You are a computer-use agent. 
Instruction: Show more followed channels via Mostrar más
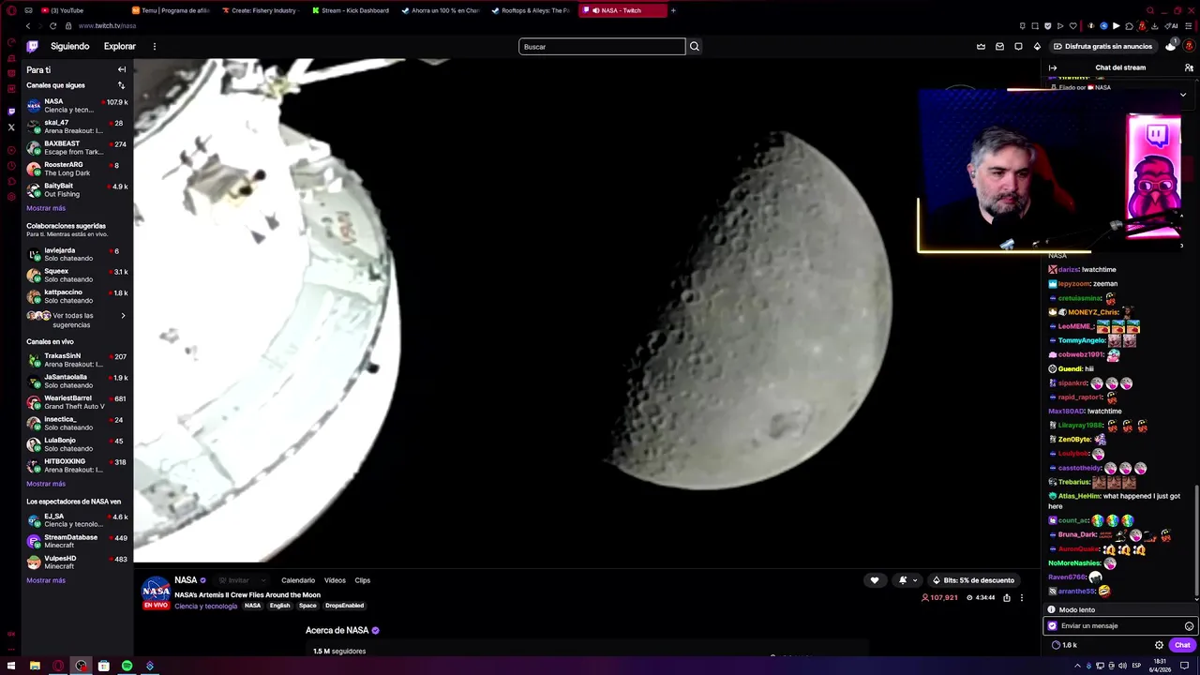click(x=46, y=208)
